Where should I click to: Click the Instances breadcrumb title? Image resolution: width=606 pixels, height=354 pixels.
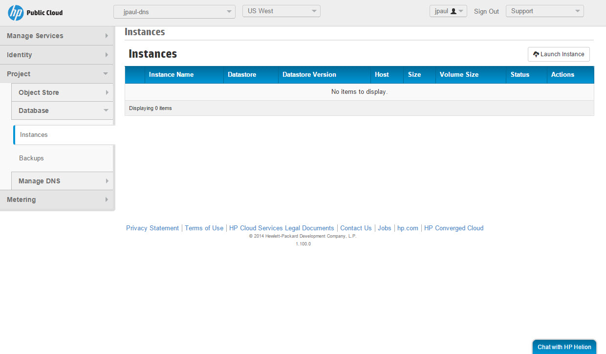click(145, 32)
